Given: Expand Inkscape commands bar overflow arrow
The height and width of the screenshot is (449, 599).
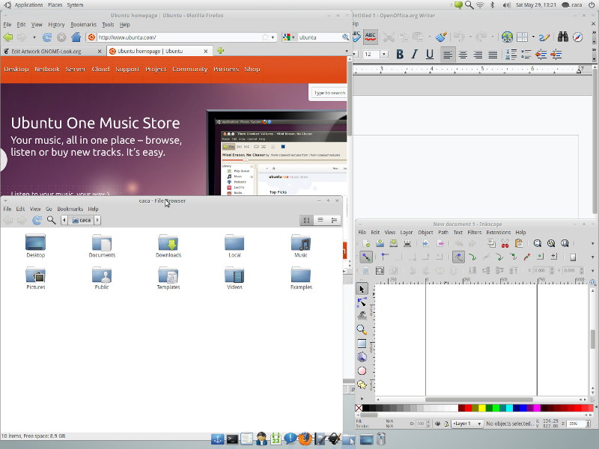Looking at the screenshot, I should (x=592, y=244).
